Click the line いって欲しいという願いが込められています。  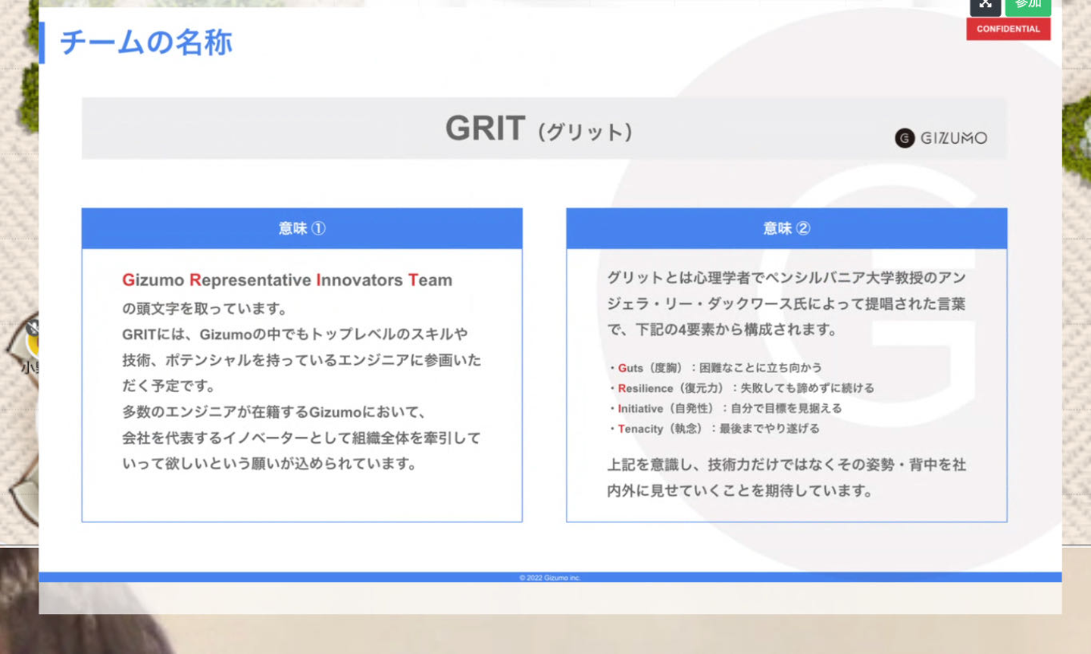[270, 463]
